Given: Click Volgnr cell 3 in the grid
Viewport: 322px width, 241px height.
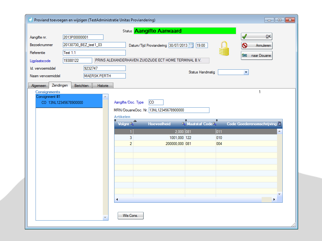Looking at the screenshot, I should coord(124,137).
